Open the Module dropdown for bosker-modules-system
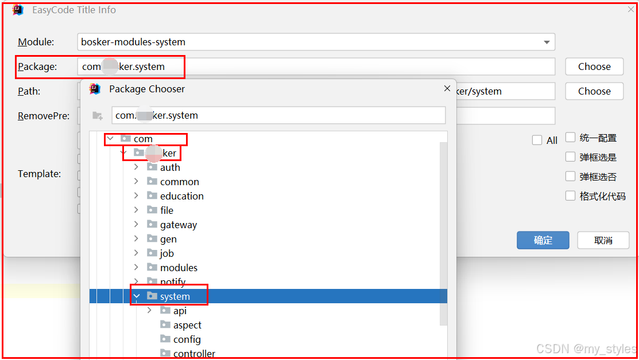The width and height of the screenshot is (639, 360). (x=547, y=42)
